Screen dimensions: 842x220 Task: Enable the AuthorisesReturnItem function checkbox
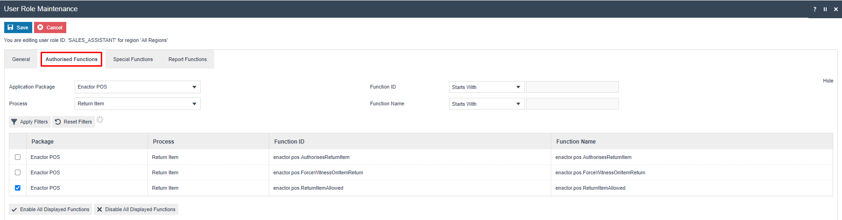pyautogui.click(x=18, y=157)
